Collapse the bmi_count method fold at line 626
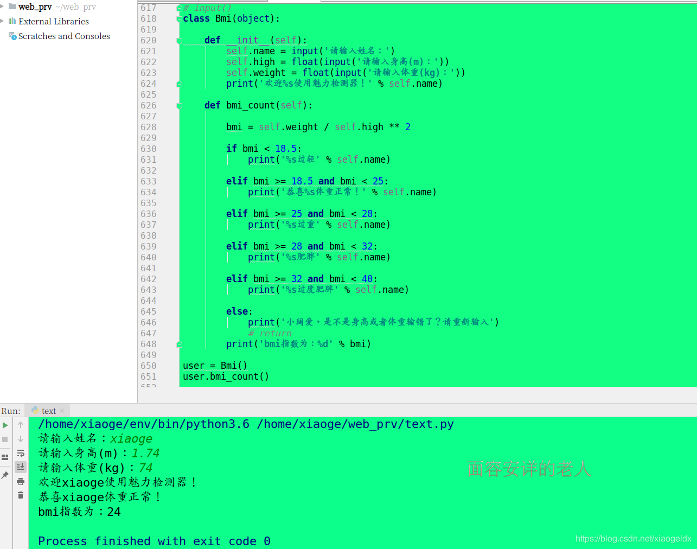 point(179,106)
